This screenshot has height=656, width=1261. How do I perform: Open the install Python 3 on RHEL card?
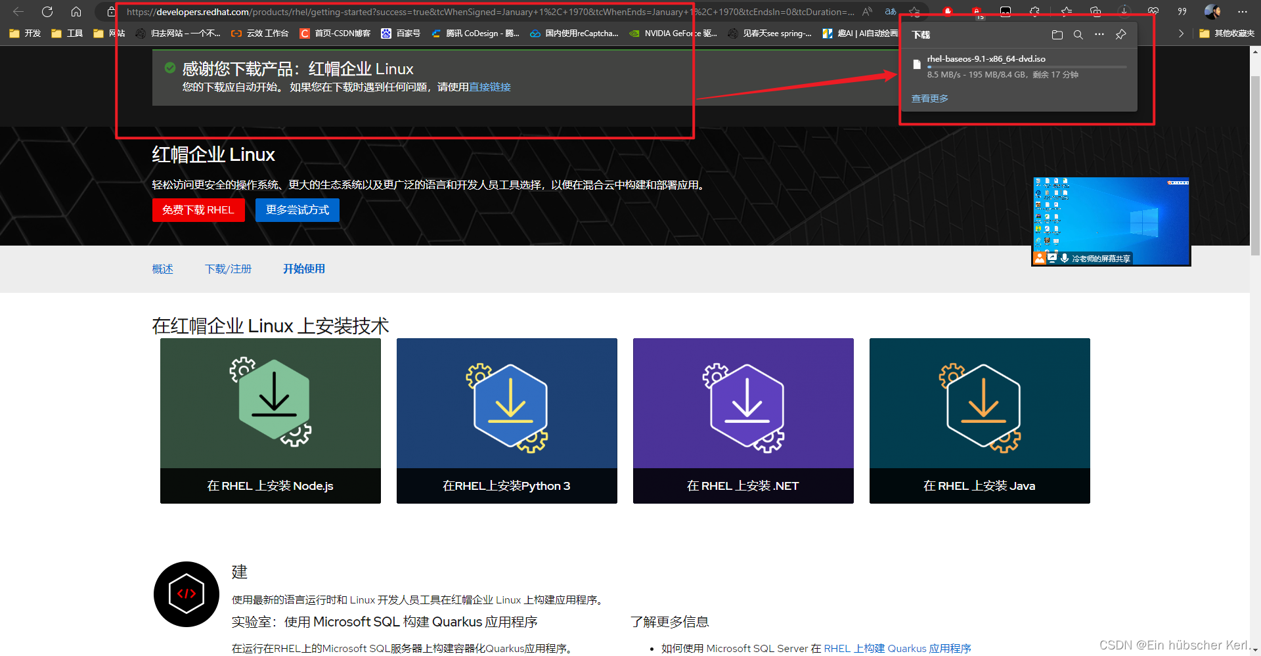click(x=507, y=421)
